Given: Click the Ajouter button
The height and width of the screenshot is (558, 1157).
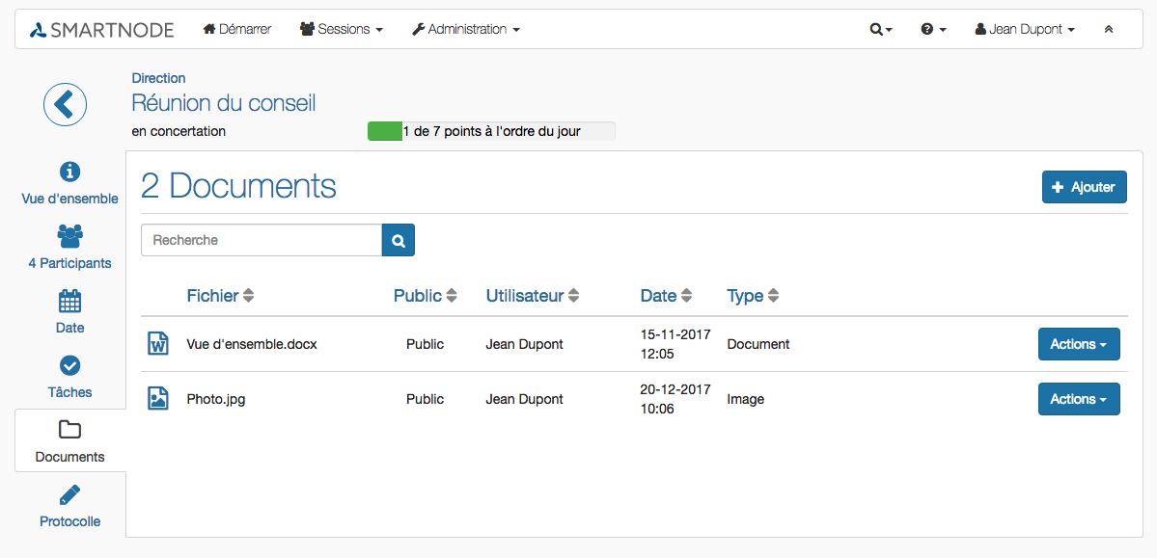Looking at the screenshot, I should 1085,187.
